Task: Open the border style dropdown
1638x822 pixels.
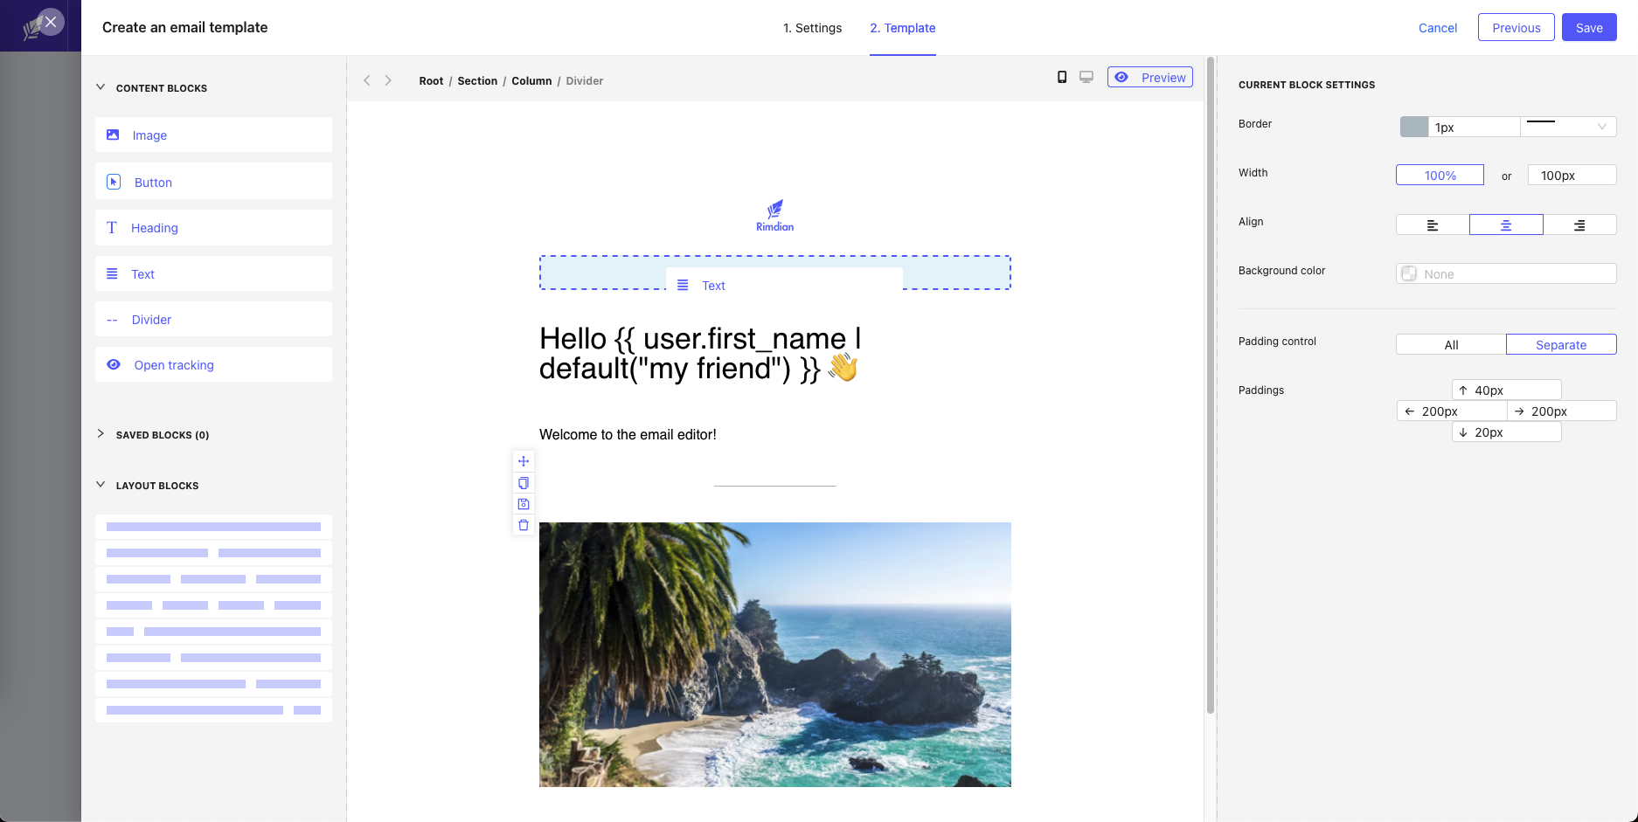Action: pyautogui.click(x=1568, y=127)
